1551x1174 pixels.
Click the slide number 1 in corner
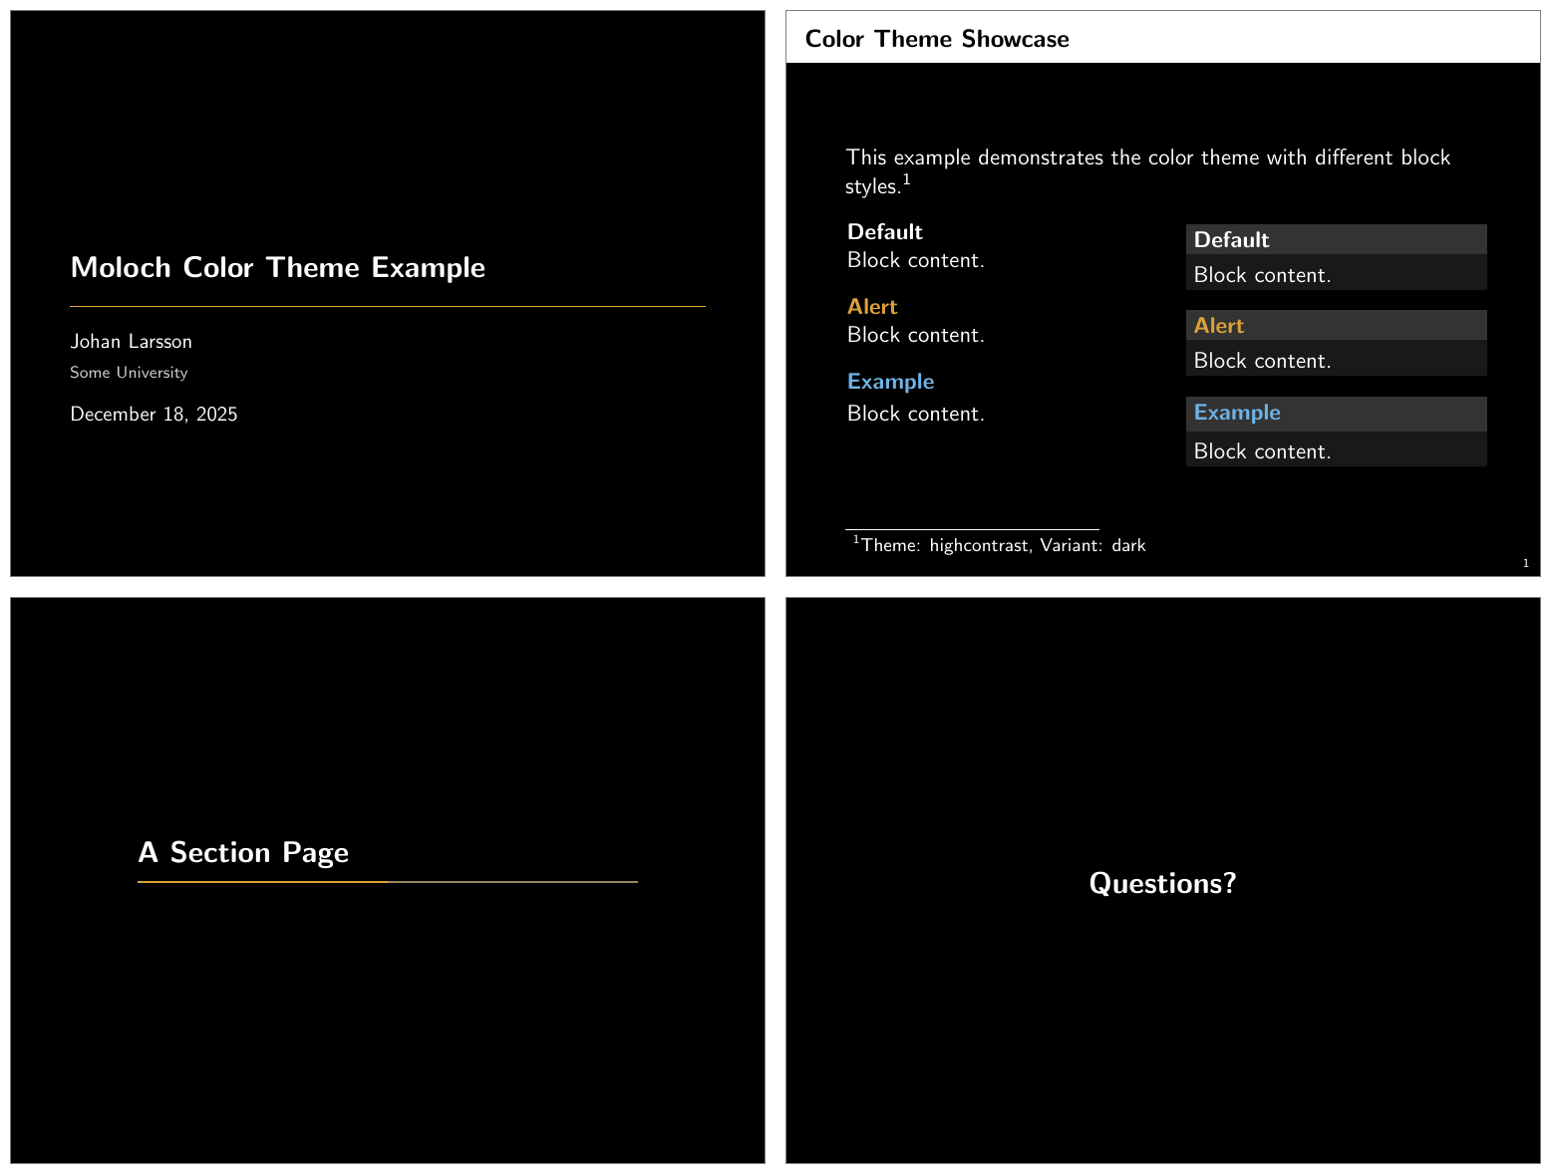[x=1525, y=564]
